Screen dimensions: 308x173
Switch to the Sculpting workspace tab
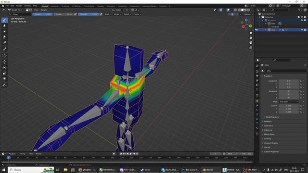click(x=65, y=6)
